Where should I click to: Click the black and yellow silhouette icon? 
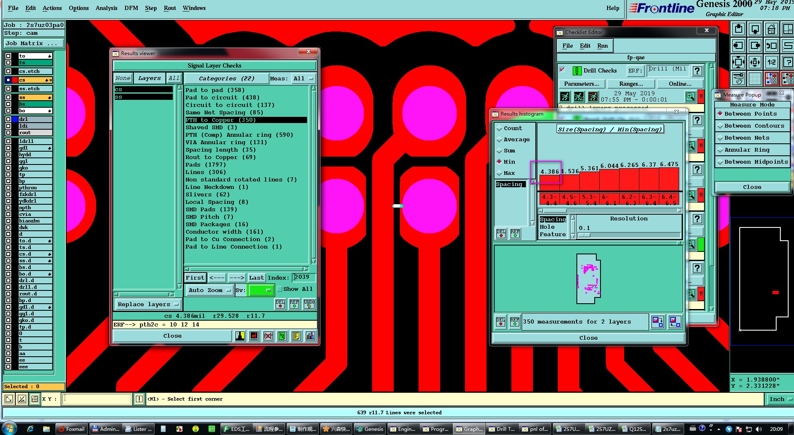(x=240, y=336)
